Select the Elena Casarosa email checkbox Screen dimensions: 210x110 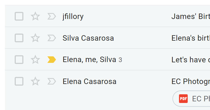(x=19, y=81)
